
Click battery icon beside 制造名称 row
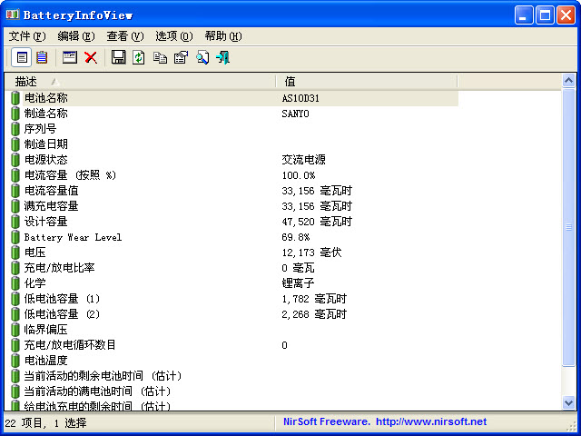pos(15,114)
